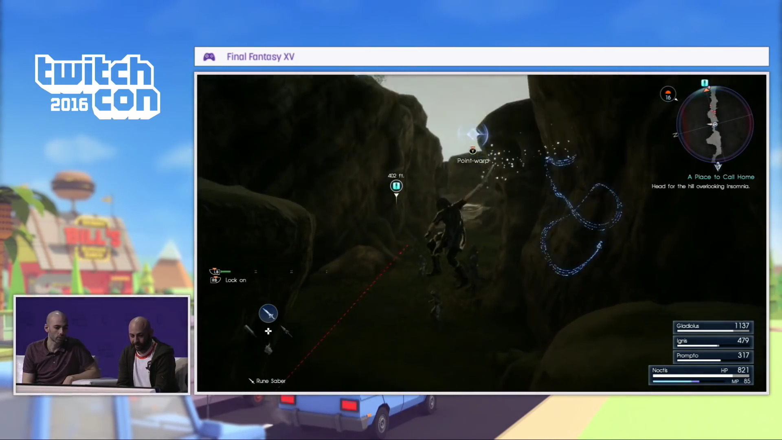Click the Lock on prompt text
Image resolution: width=782 pixels, height=440 pixels.
pyautogui.click(x=236, y=280)
